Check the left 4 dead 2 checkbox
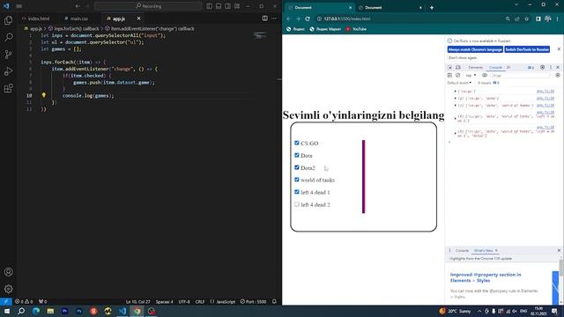The height and width of the screenshot is (317, 564). tap(297, 204)
